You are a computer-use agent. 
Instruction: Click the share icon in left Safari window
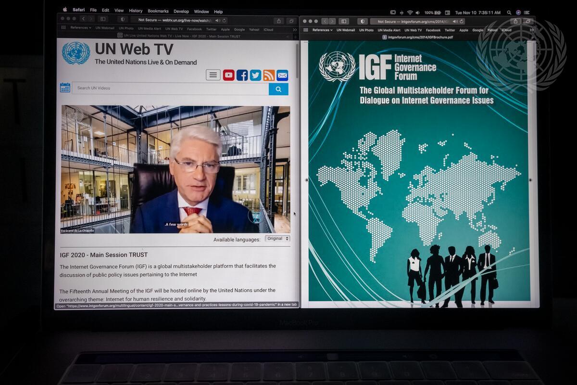(279, 20)
